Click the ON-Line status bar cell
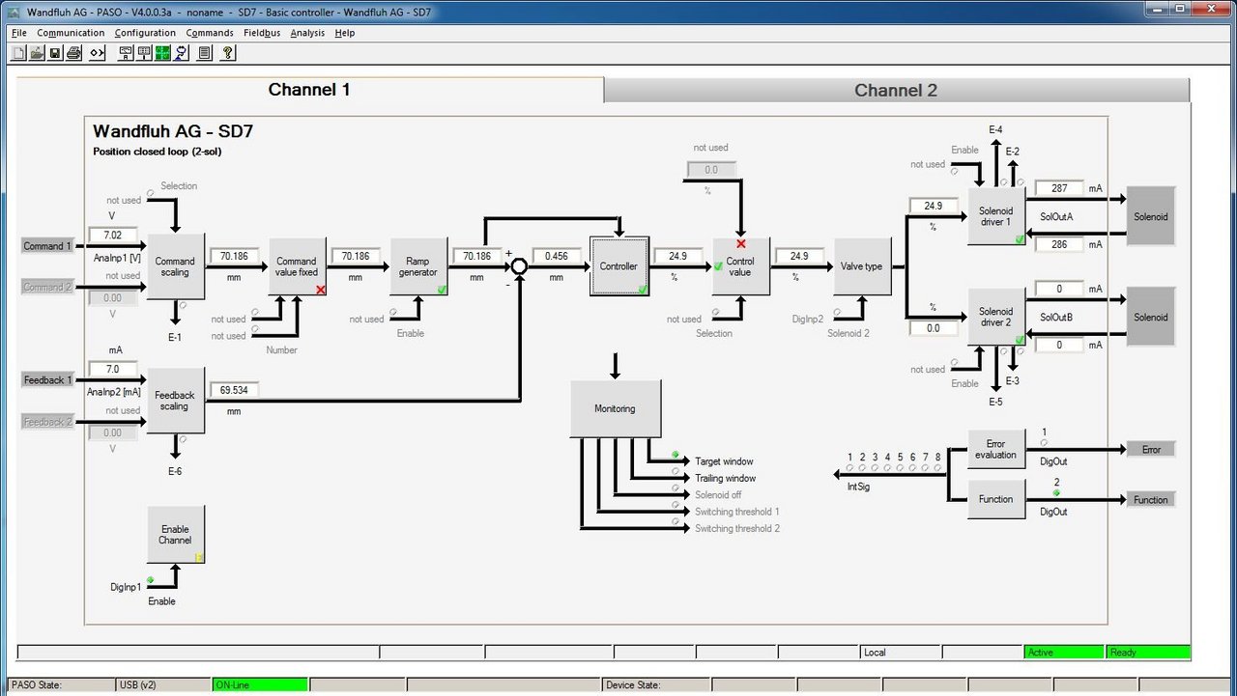The image size is (1237, 696). [x=260, y=684]
